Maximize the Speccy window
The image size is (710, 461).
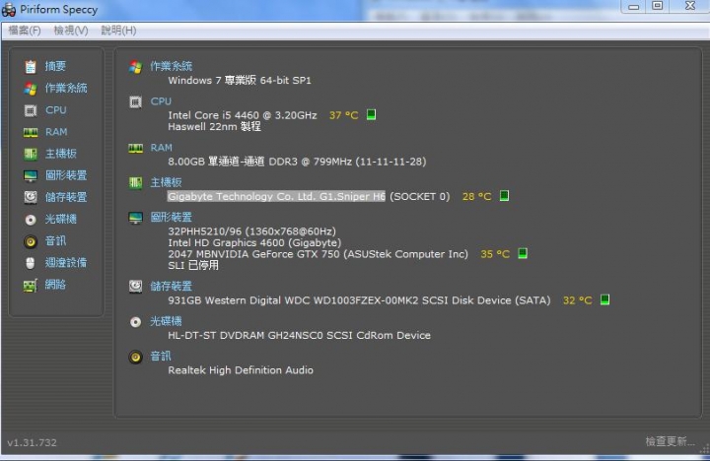tap(658, 6)
